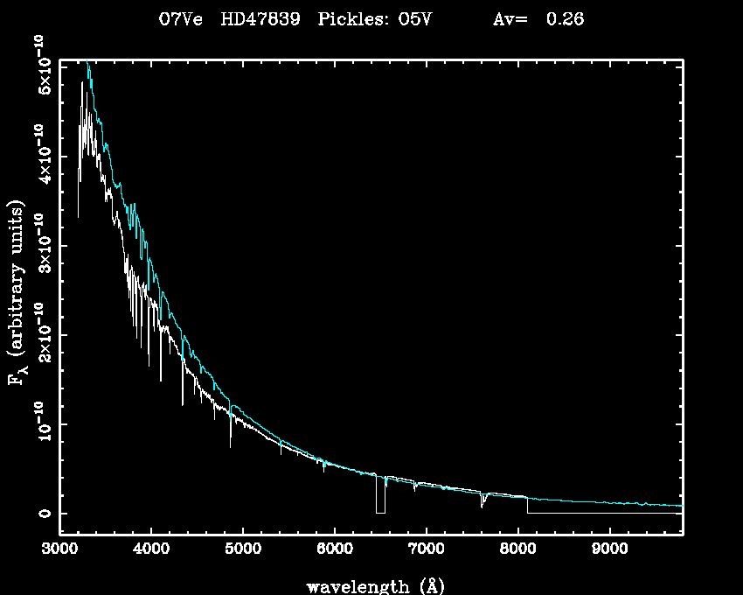Click the 6000 tick label on x-axis
The height and width of the screenshot is (595, 743).
(x=334, y=549)
